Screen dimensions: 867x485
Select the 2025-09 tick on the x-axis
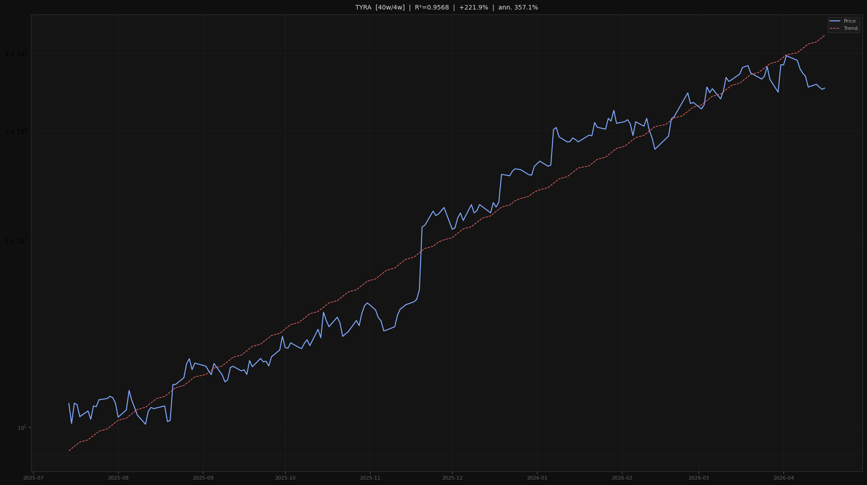click(x=203, y=478)
